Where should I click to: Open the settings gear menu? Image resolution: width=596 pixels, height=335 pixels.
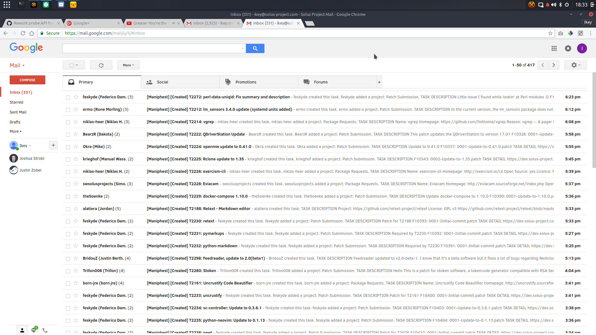[576, 65]
